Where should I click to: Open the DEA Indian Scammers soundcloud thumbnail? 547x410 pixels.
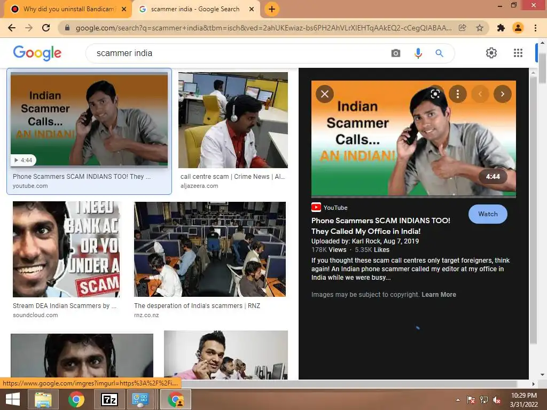click(x=66, y=249)
